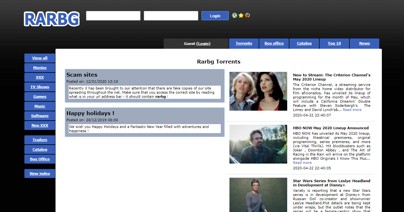Focus the username input field

pos(113,16)
